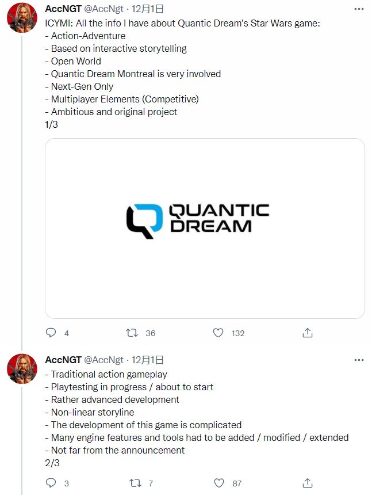Image resolution: width=372 pixels, height=495 pixels.
Task: Open the @AccNgt handle on second tweet
Action: pos(104,360)
